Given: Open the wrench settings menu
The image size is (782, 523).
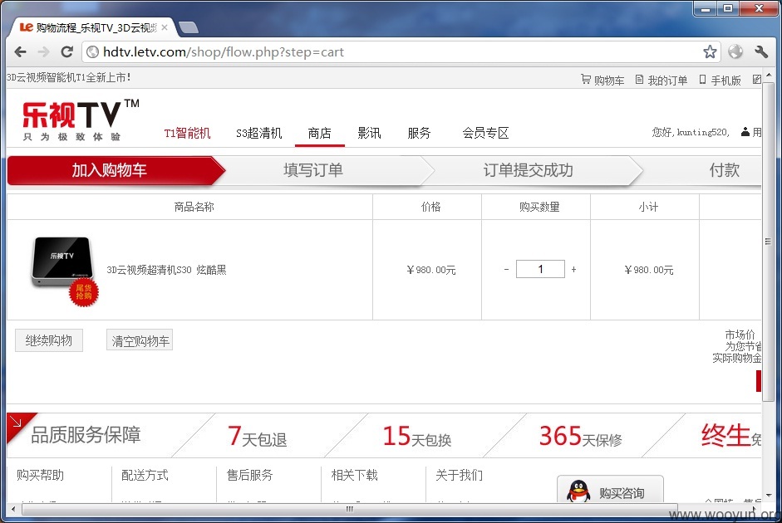Looking at the screenshot, I should pos(761,51).
